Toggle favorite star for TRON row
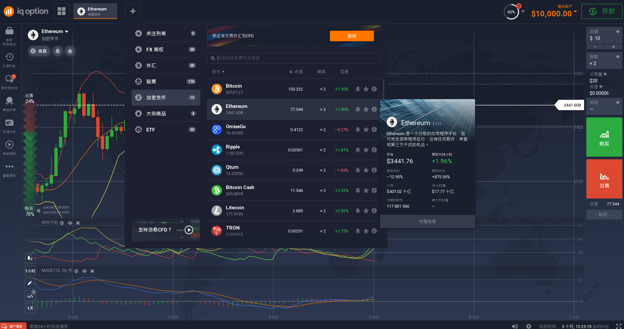 366,231
